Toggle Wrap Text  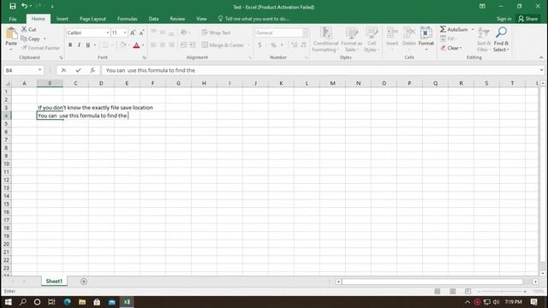click(x=216, y=33)
